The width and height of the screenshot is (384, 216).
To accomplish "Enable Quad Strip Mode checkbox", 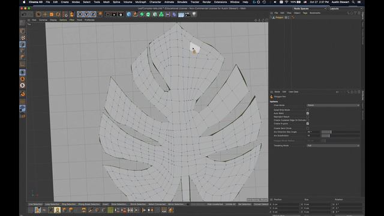I will 308,110.
